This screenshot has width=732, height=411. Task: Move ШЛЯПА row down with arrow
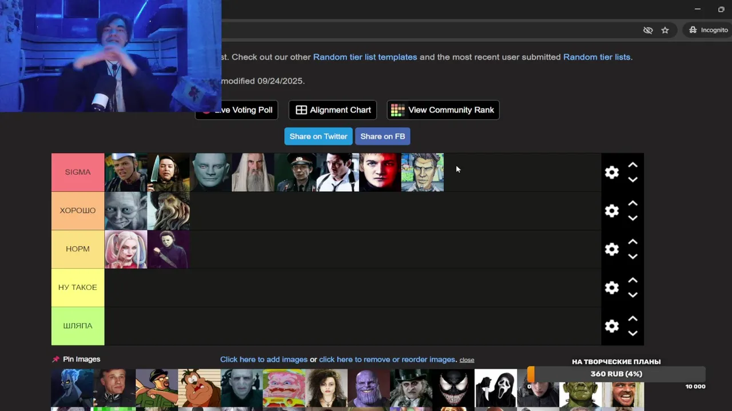(633, 333)
